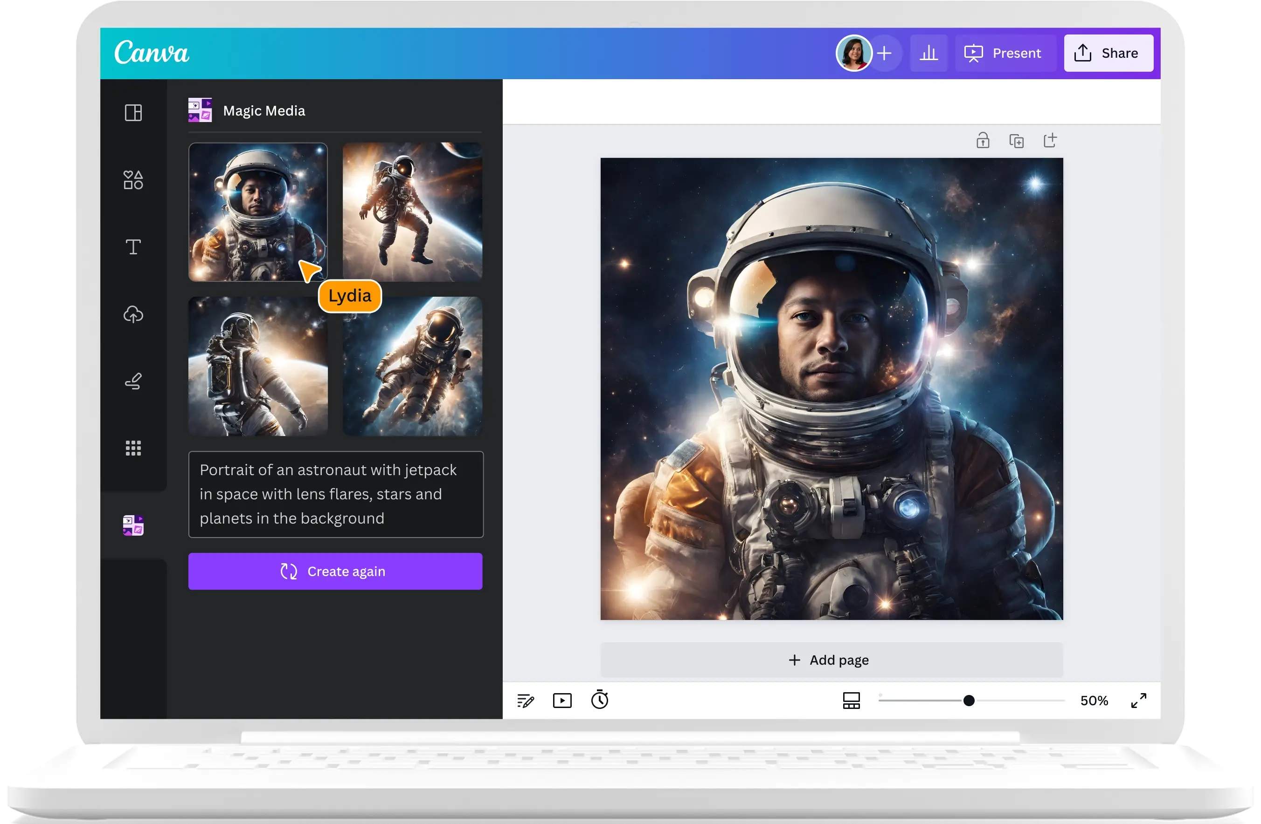Open Magic Media app in sidebar
The height and width of the screenshot is (824, 1261).
tap(133, 525)
